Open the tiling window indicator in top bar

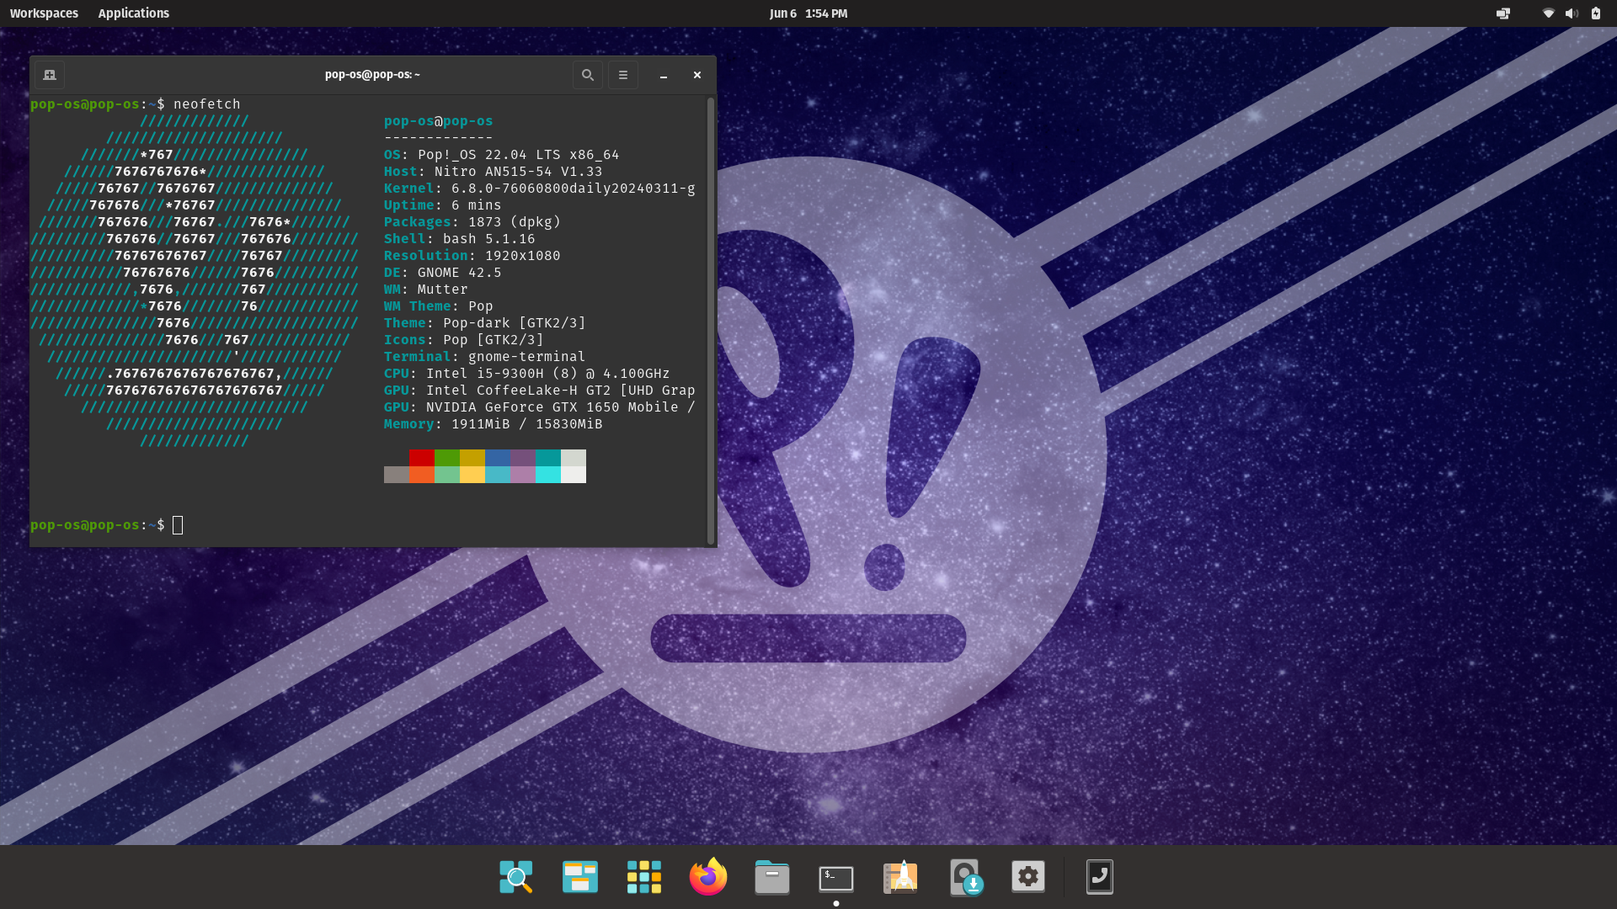click(1503, 13)
